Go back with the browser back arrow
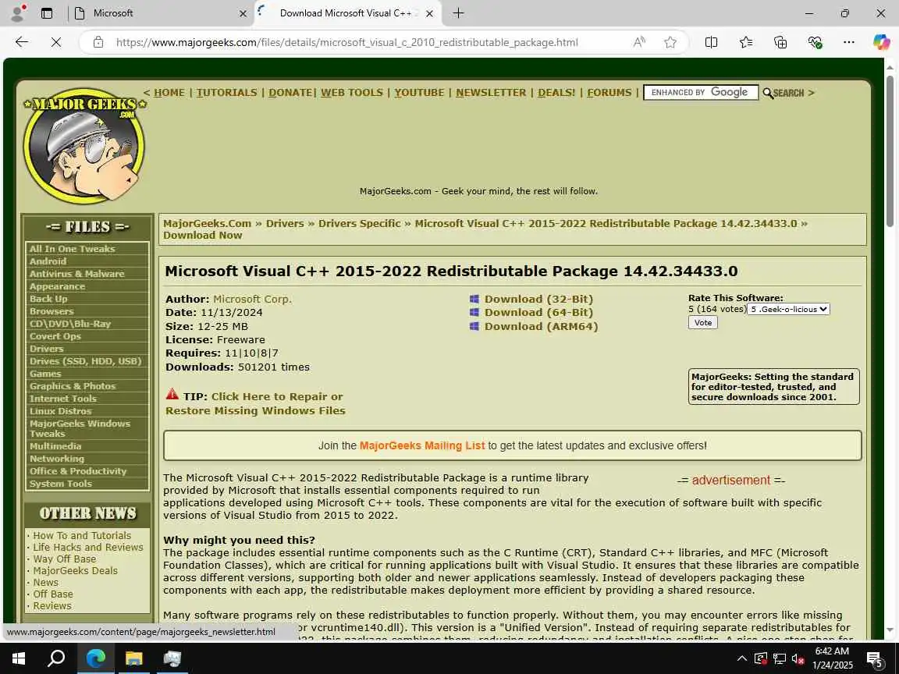 22,42
